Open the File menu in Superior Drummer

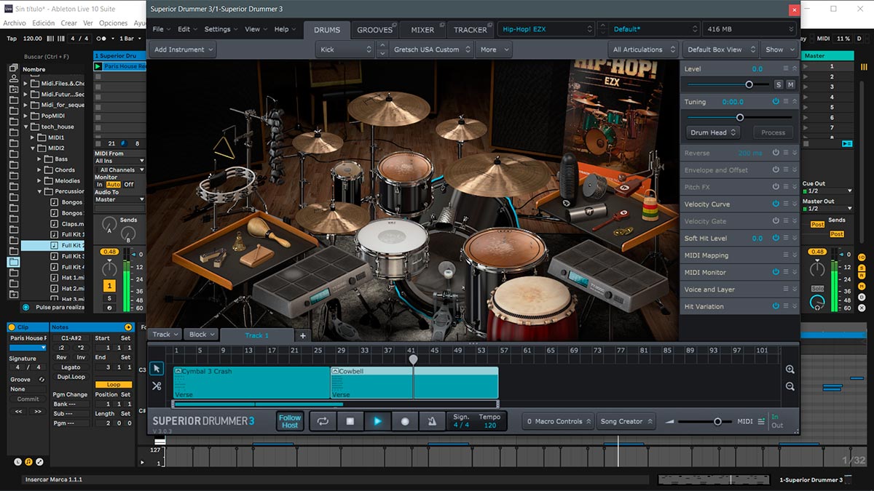point(161,29)
